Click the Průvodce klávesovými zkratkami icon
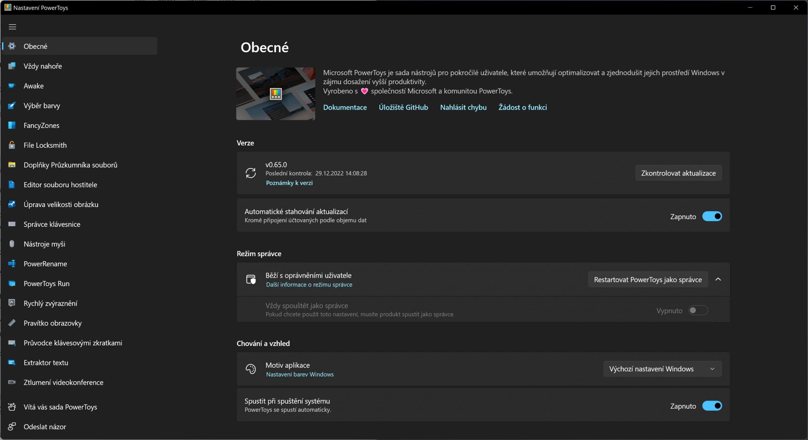Image resolution: width=808 pixels, height=440 pixels. (x=12, y=343)
